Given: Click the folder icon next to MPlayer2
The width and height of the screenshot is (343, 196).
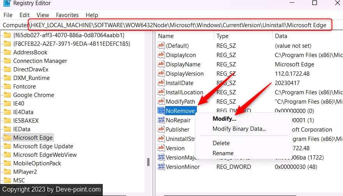Looking at the screenshot, I should [x=7, y=172].
